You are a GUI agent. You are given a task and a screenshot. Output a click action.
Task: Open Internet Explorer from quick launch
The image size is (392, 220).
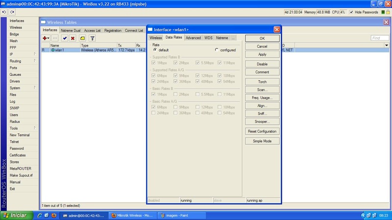40,215
